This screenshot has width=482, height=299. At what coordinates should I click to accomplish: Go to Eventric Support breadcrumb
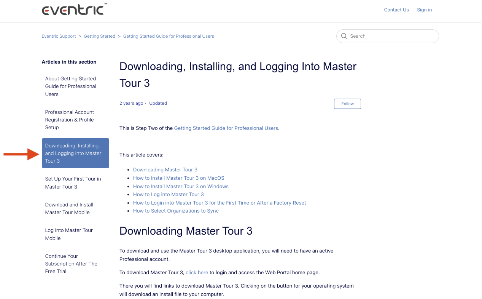59,36
